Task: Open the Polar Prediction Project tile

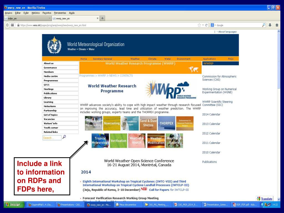Action: [x=130, y=123]
